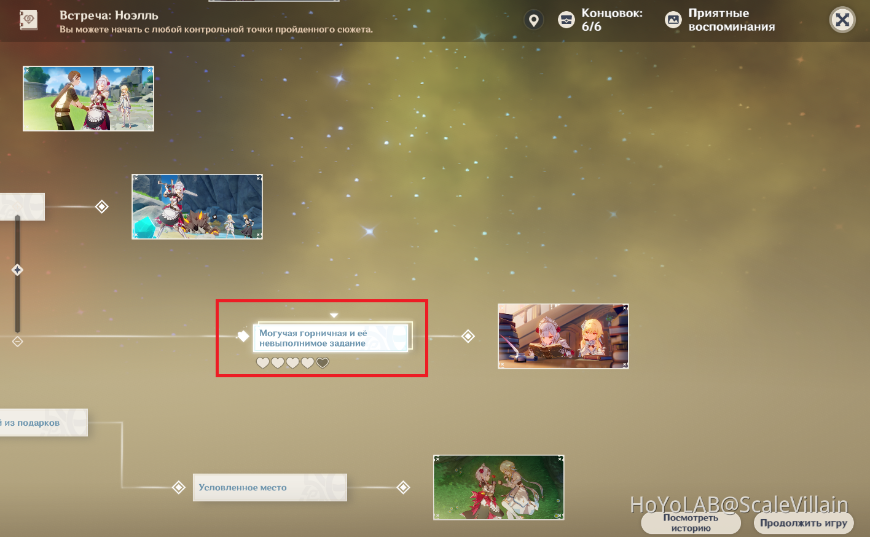Select the partially visible из подарков node
870x537 pixels.
(x=43, y=423)
